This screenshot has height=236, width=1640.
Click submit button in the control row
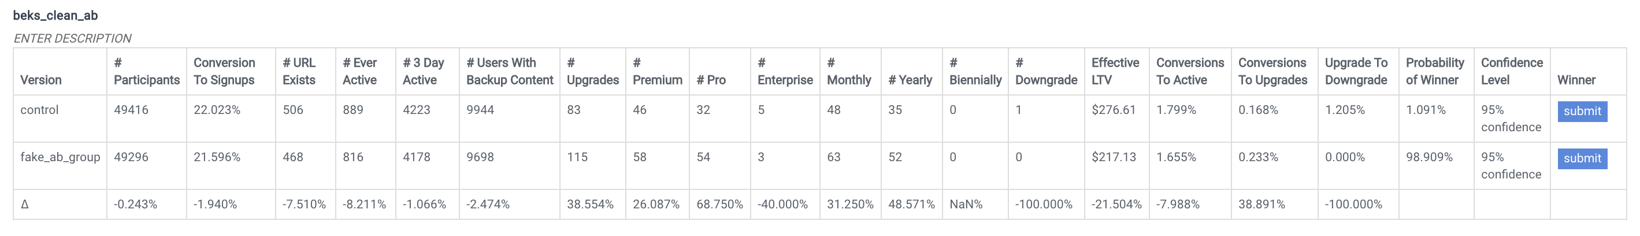(1582, 112)
